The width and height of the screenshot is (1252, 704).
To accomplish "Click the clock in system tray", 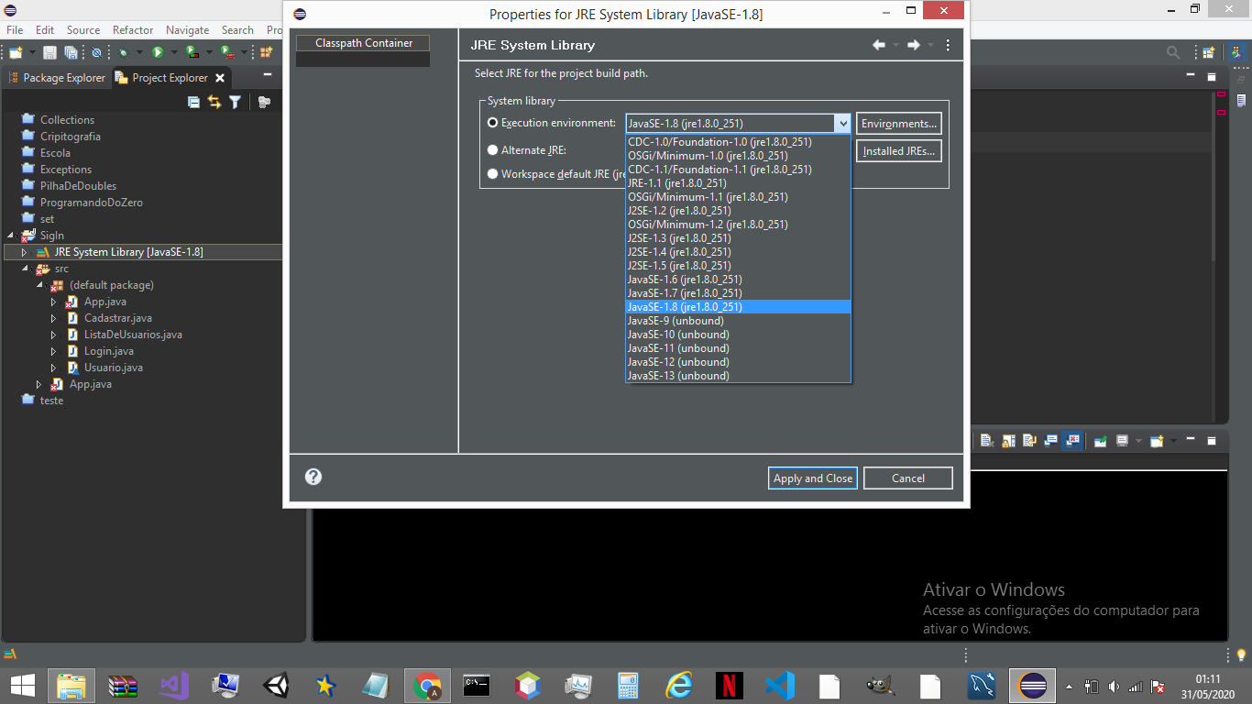I will (x=1207, y=686).
